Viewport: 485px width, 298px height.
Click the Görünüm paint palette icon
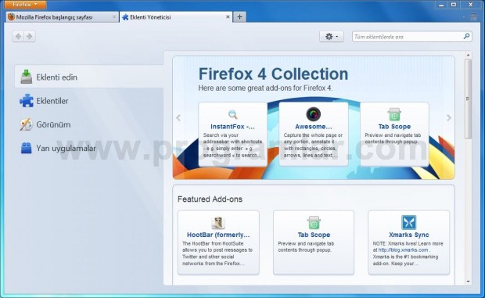point(26,124)
